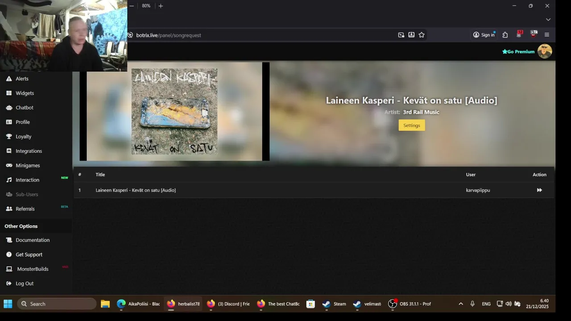Image resolution: width=571 pixels, height=321 pixels.
Task: Click the Sub-Users people icon
Action: (x=9, y=194)
